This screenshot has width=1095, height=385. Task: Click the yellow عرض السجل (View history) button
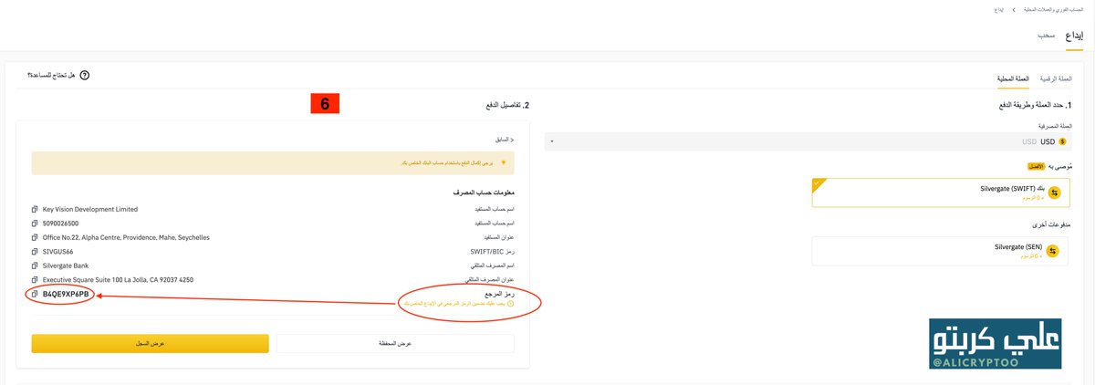coord(151,343)
